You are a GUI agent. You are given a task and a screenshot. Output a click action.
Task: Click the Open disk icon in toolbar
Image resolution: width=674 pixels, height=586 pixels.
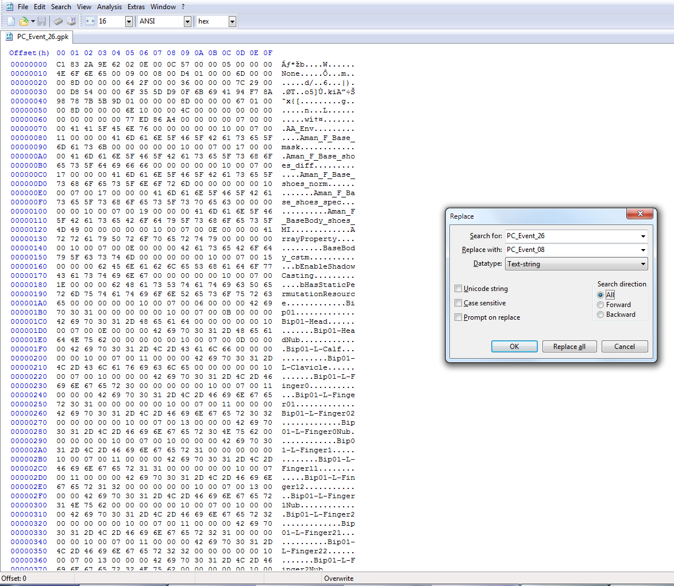click(71, 21)
